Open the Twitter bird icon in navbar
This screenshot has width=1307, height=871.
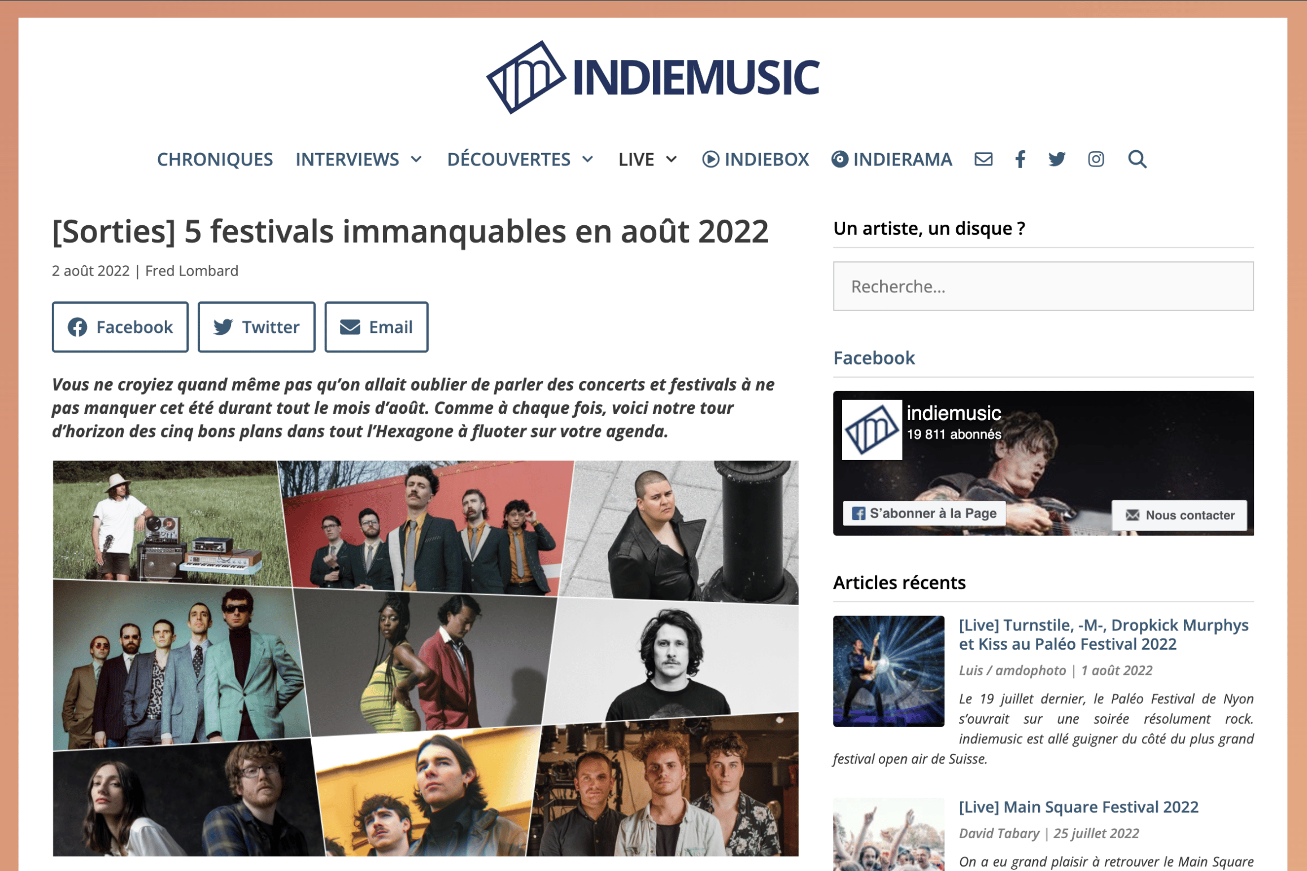(1057, 159)
